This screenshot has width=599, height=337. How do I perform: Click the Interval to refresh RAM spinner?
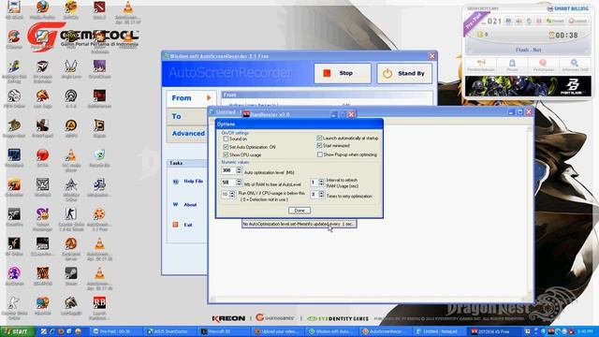pos(321,183)
